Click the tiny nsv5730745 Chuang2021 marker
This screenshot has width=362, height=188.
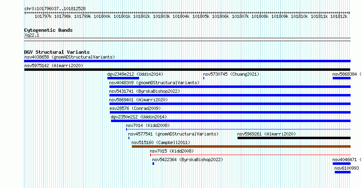(x=204, y=78)
